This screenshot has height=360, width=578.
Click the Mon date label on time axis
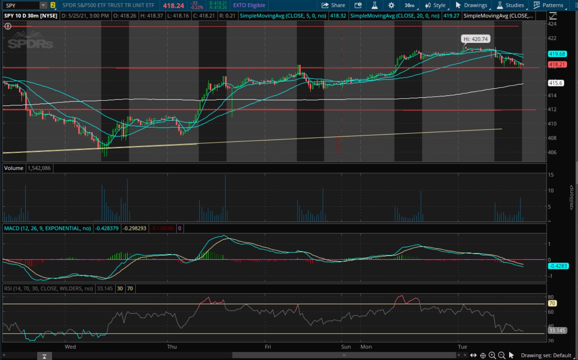click(x=366, y=347)
